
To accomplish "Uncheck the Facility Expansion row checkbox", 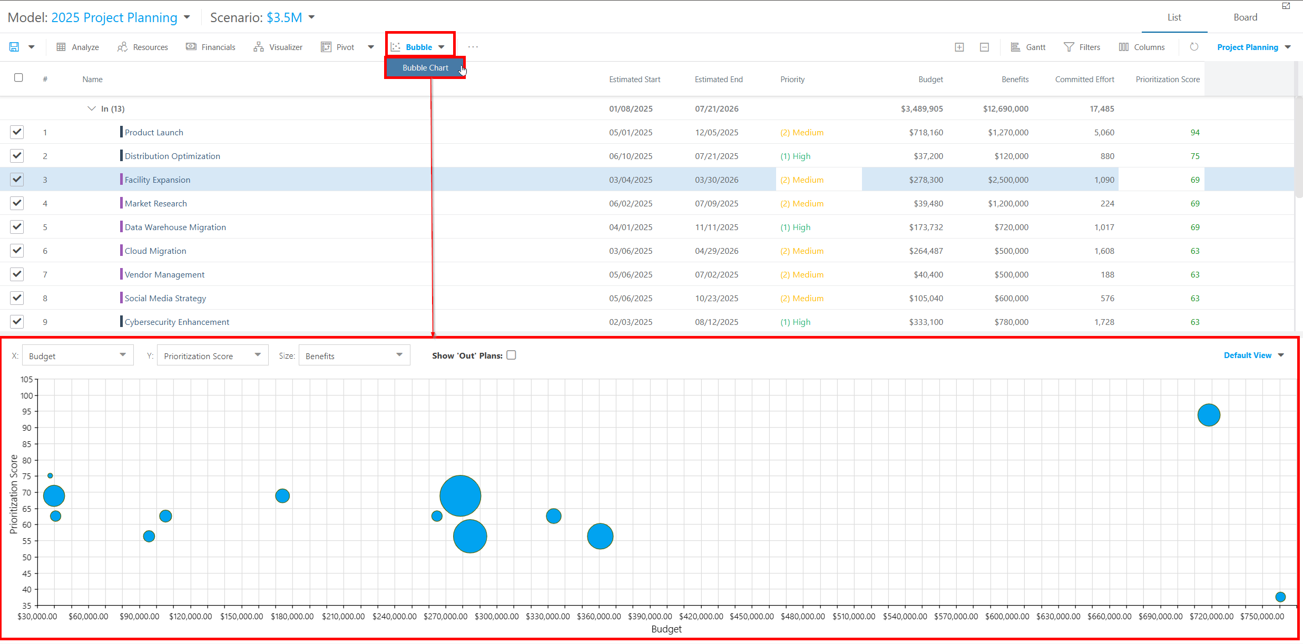I will [x=17, y=179].
